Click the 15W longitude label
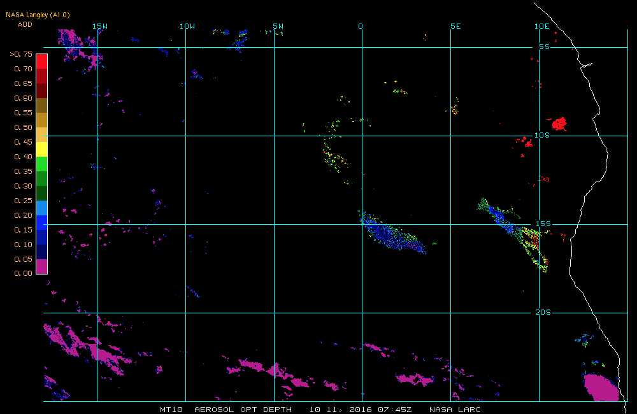 (100, 26)
